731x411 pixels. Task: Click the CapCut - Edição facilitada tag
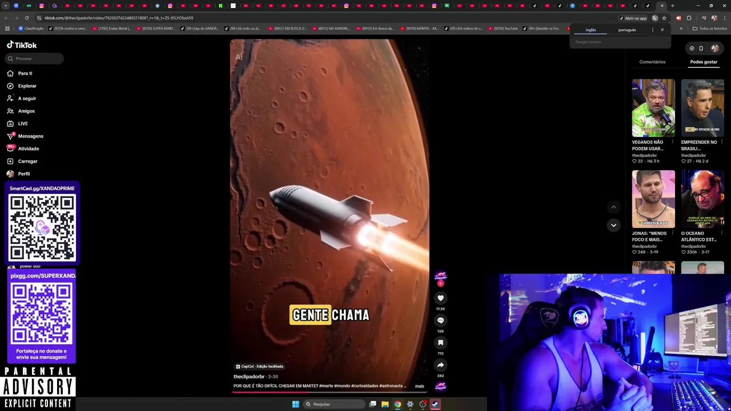(260, 366)
